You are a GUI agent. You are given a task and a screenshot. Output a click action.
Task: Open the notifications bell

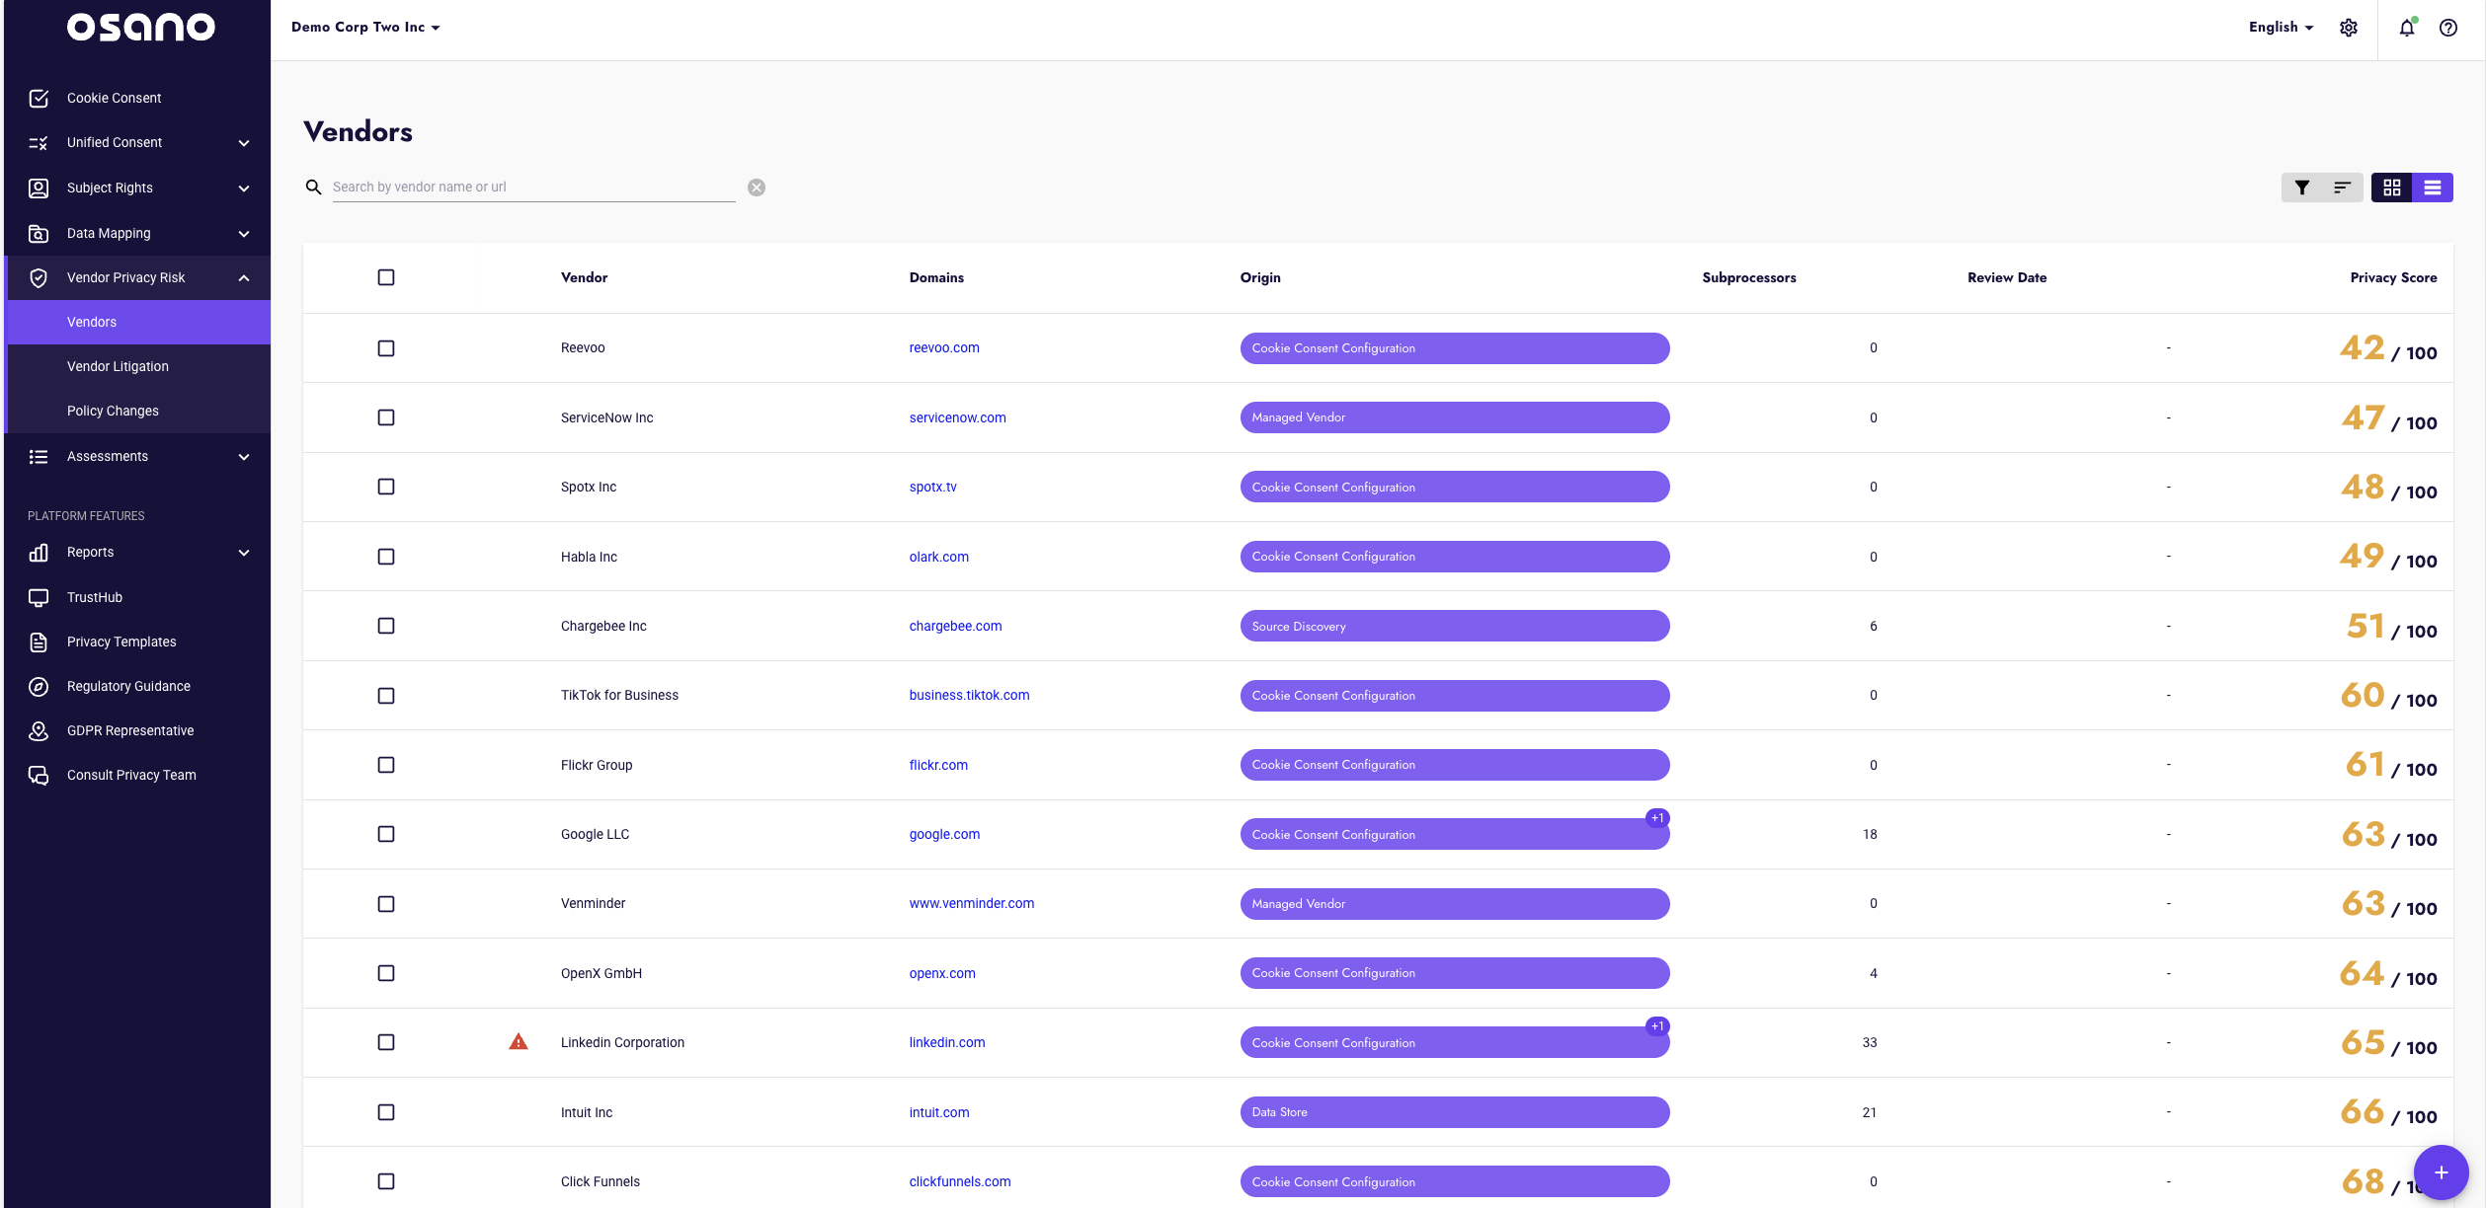2406,28
